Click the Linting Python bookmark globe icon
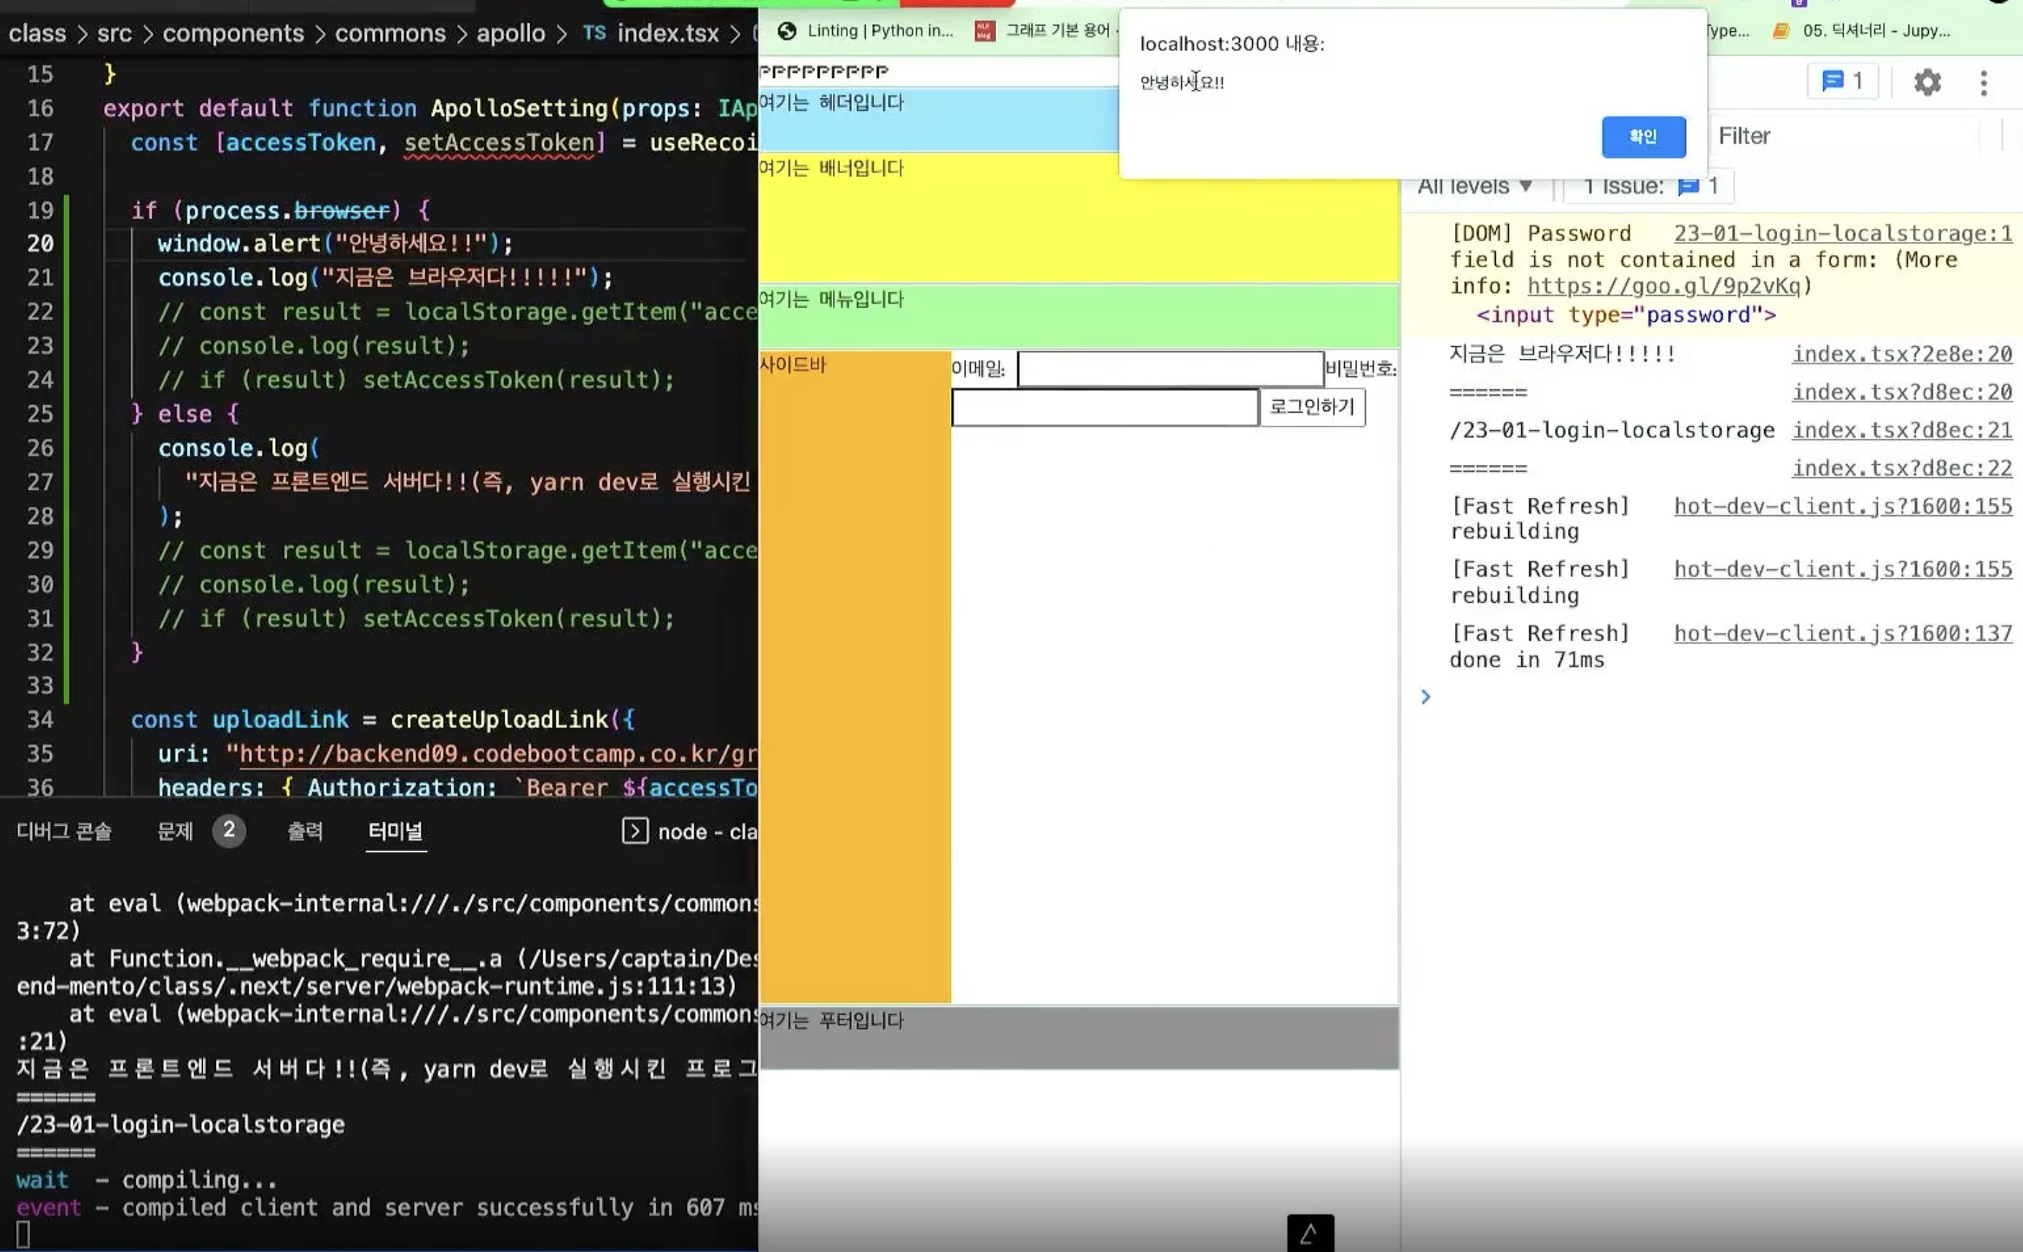This screenshot has width=2023, height=1252. pos(787,31)
